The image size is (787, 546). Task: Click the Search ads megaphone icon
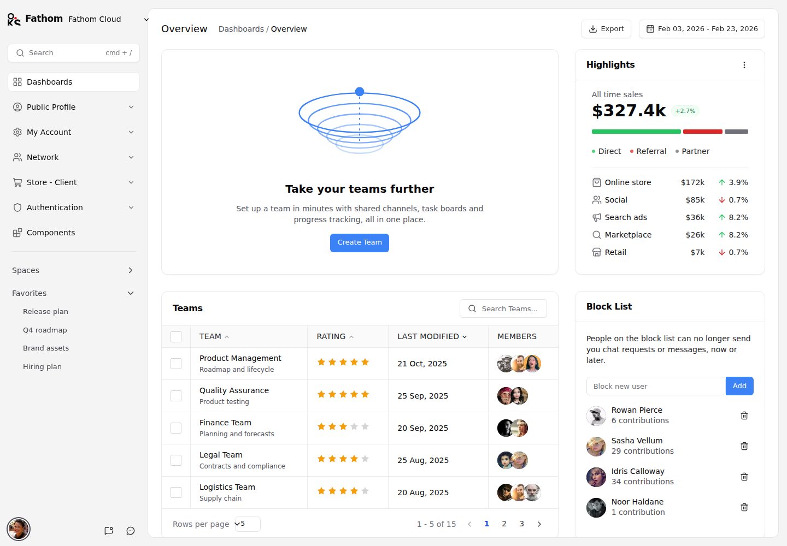point(596,217)
